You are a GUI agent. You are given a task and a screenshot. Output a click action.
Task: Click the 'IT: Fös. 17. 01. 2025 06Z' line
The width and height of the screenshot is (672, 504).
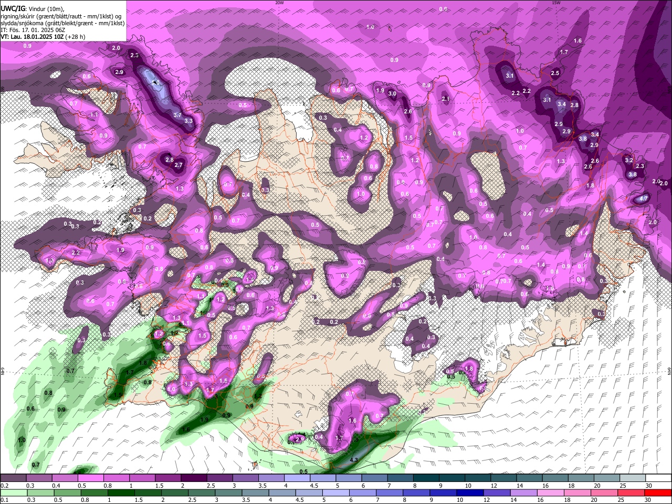point(33,30)
